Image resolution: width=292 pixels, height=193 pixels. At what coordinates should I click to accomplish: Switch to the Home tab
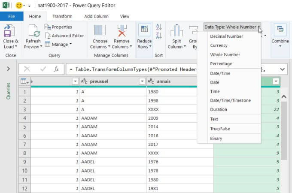tap(35, 16)
